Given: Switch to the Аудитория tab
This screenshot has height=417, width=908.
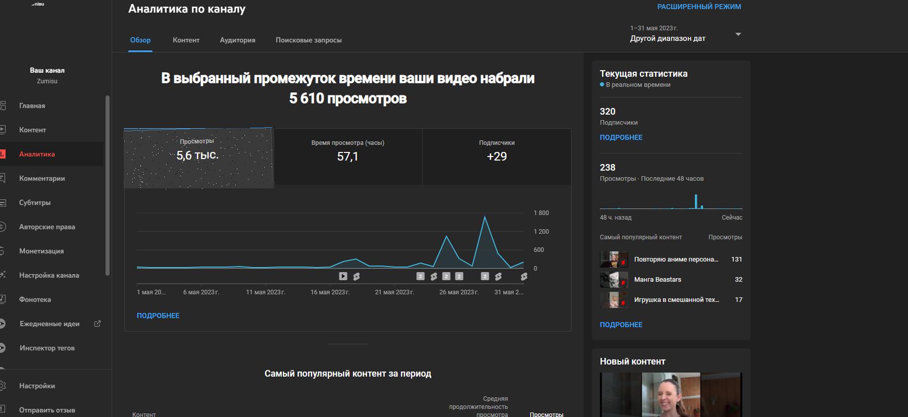Looking at the screenshot, I should click(237, 40).
